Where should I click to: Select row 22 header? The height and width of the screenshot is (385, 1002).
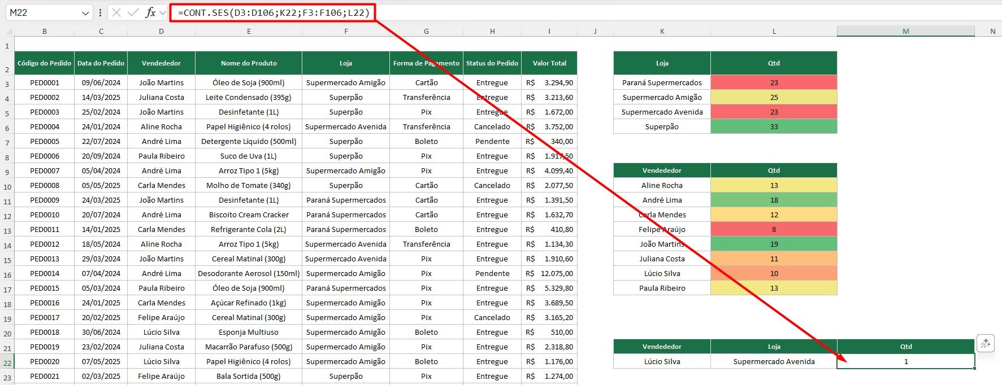pos(7,362)
